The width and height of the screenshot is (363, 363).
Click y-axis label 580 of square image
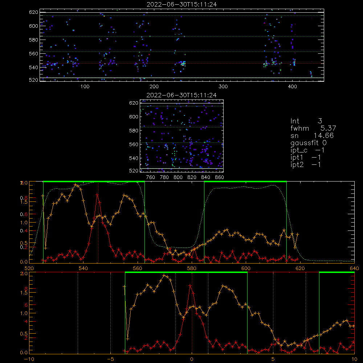134,131
